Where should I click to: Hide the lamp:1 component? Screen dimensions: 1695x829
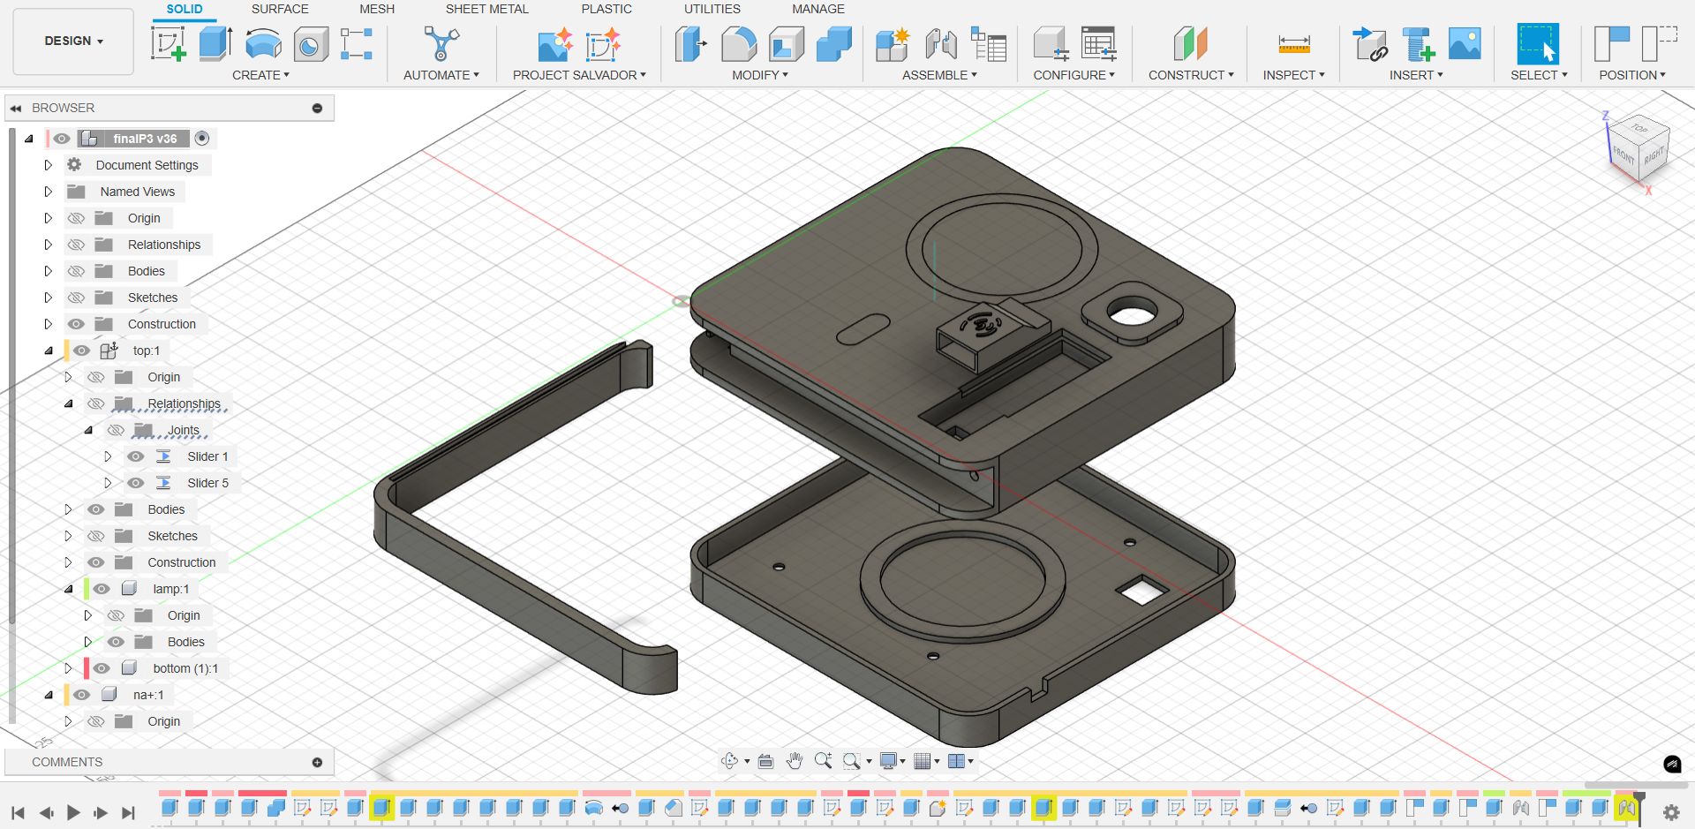[102, 589]
